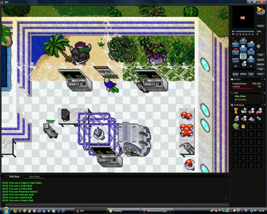The image size is (267, 214).
Task: Select the red heart equipment slot
Action: (x=235, y=51)
